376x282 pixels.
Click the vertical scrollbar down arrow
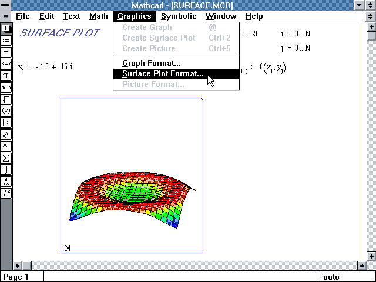coord(371,256)
